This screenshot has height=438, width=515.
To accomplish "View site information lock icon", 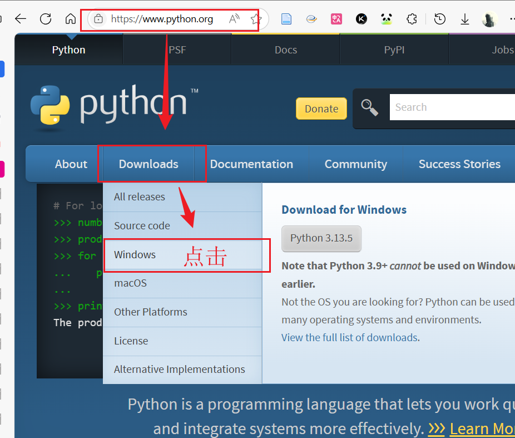I will click(98, 19).
